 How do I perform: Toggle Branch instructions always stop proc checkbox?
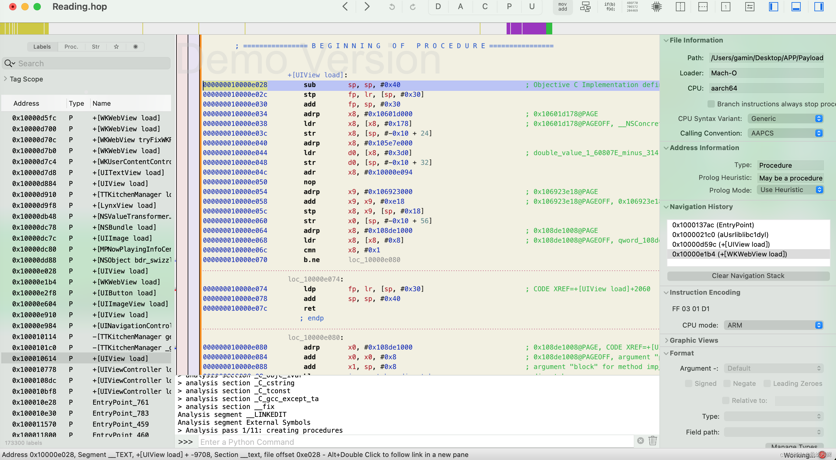711,104
